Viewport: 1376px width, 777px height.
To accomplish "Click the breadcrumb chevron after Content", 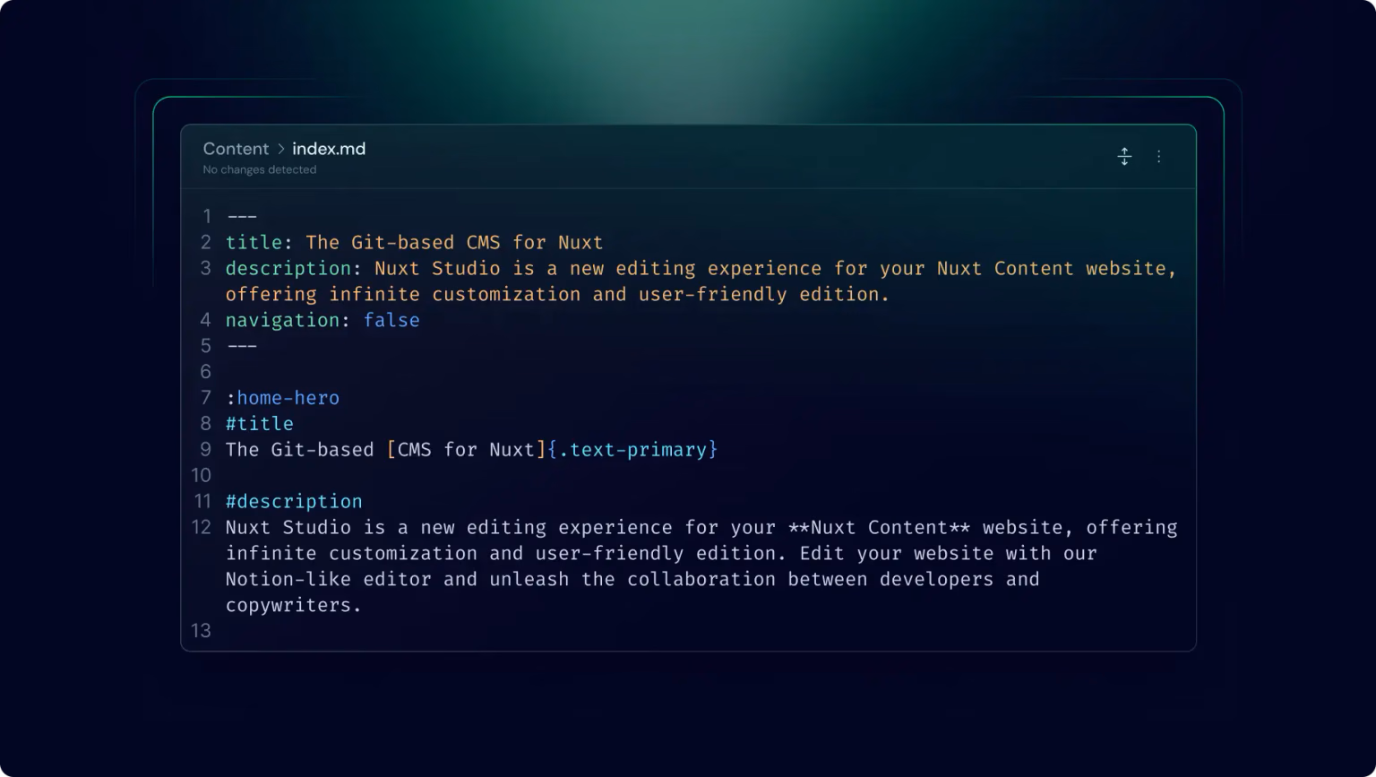I will pos(281,149).
